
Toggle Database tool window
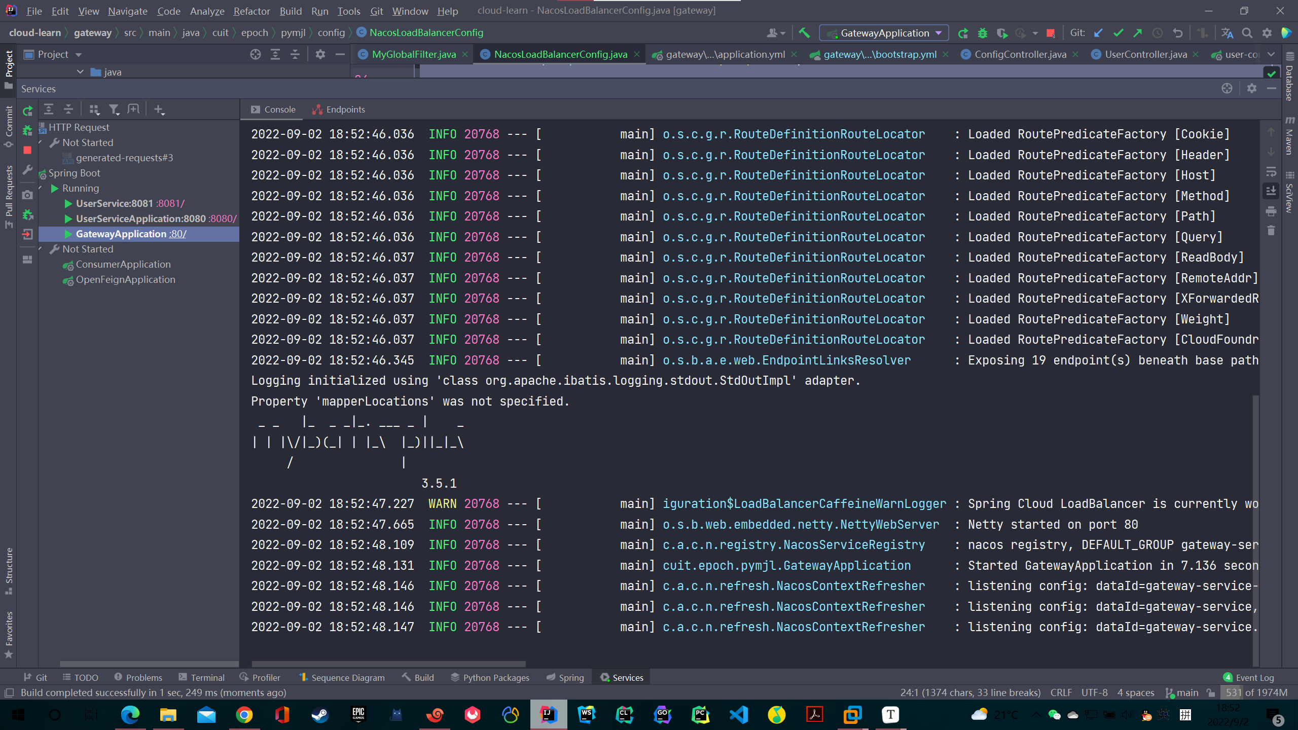tap(1289, 76)
